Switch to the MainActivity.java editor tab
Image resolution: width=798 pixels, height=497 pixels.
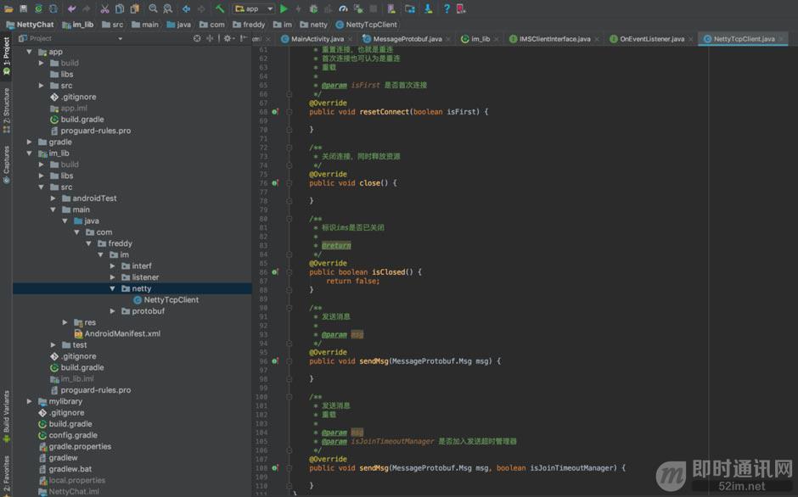coord(312,39)
